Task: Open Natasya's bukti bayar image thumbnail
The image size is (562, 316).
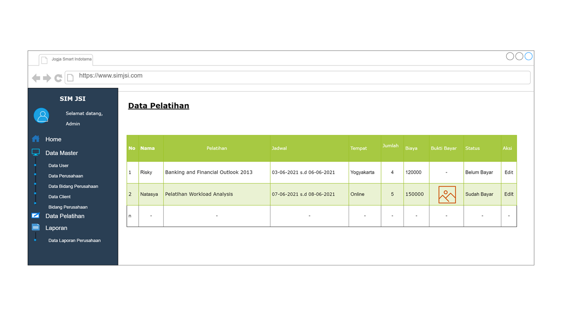Action: 447,194
